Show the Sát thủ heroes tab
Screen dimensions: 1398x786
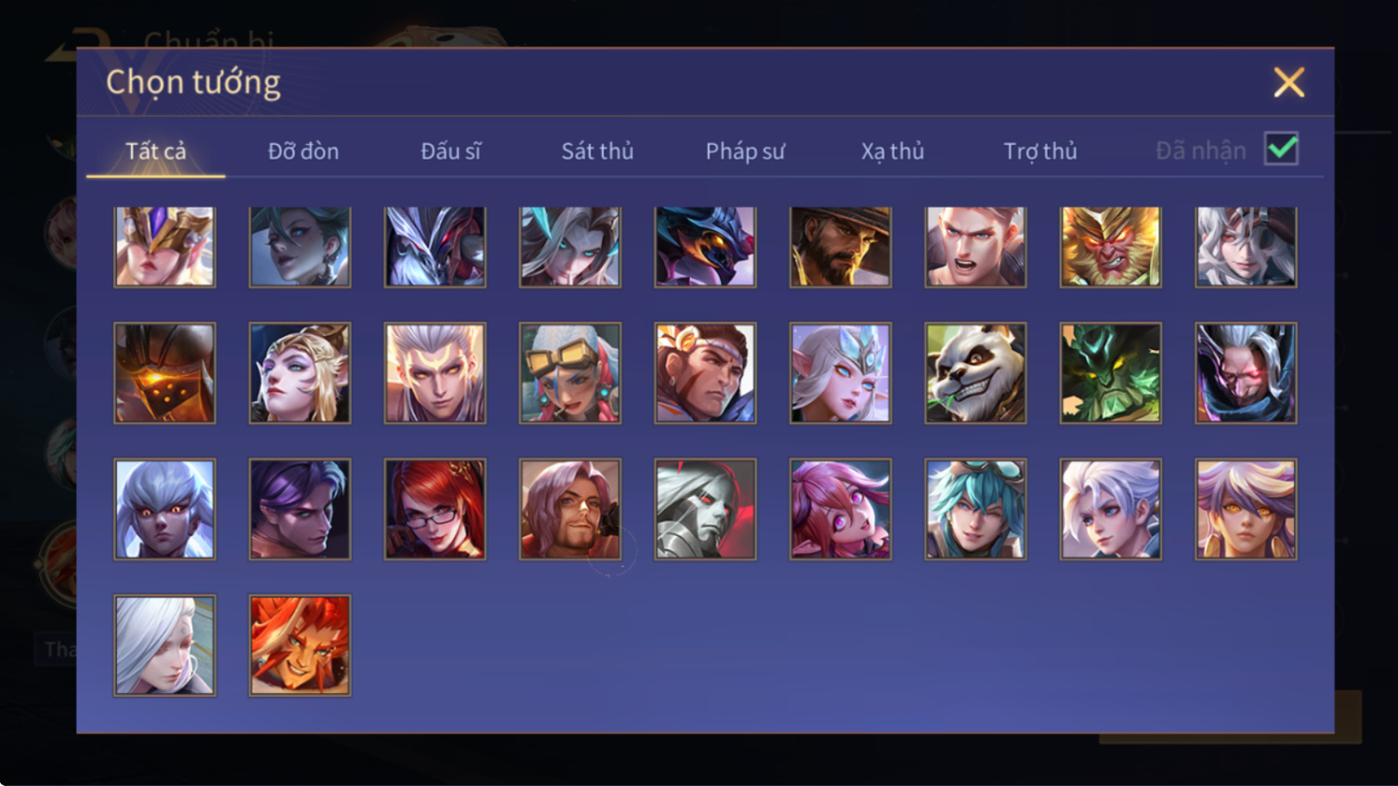(x=597, y=150)
